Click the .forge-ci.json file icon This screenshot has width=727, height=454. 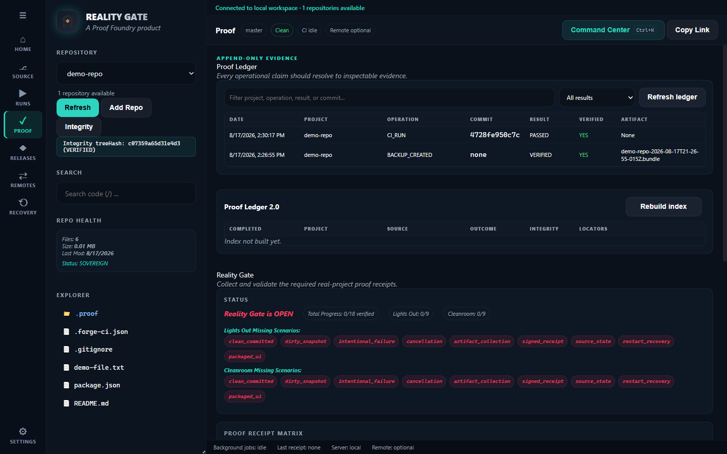[66, 331]
